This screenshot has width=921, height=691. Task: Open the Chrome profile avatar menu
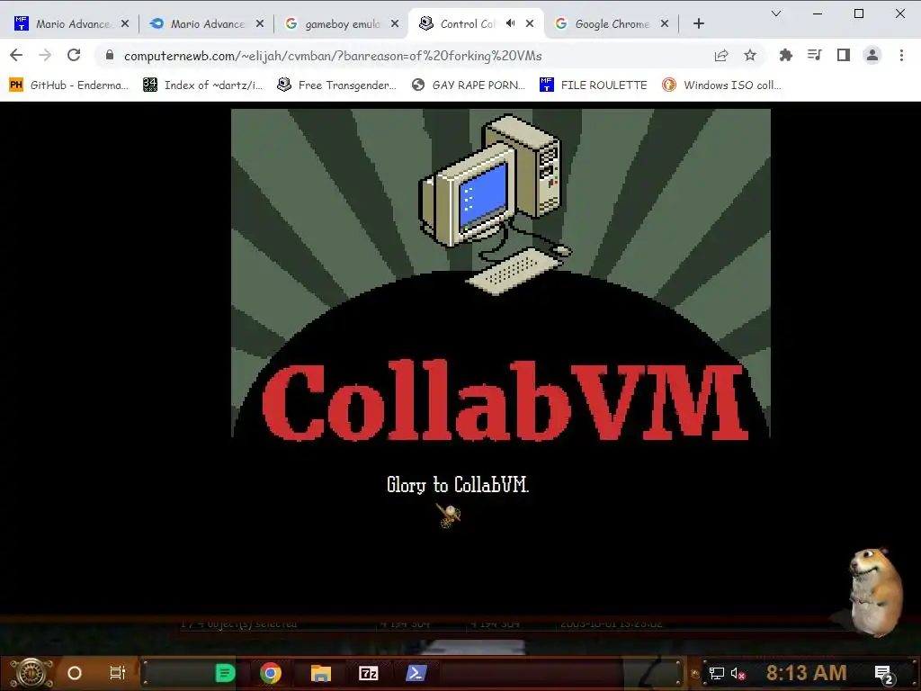(872, 55)
